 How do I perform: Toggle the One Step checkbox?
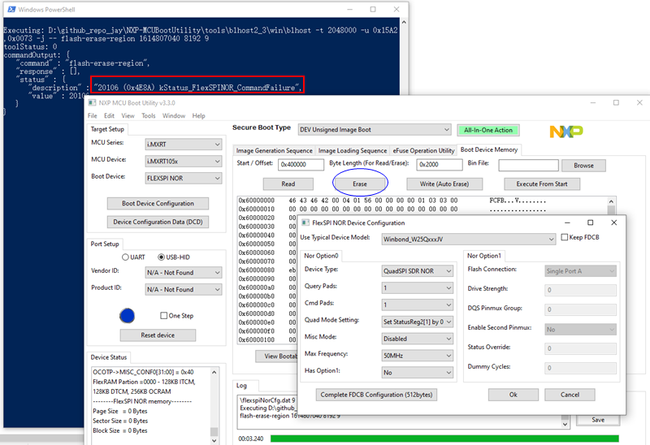(164, 316)
